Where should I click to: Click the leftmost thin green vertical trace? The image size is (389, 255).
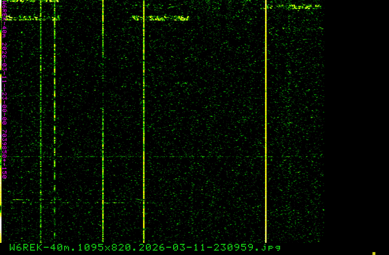point(41,121)
